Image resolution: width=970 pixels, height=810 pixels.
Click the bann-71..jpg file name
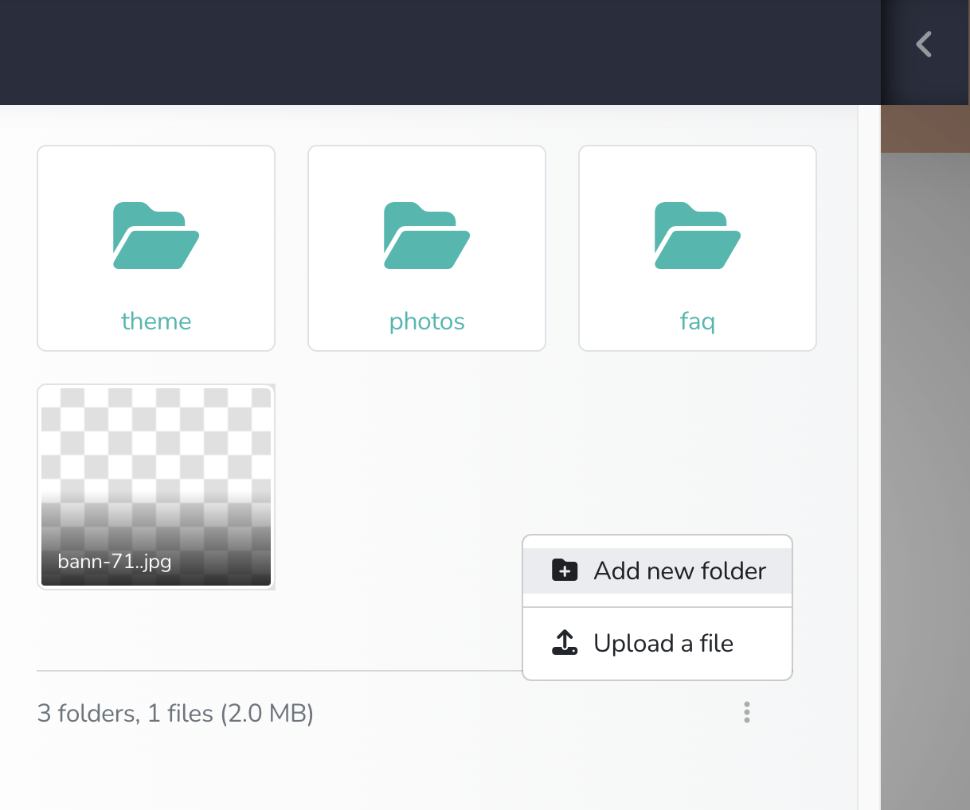(x=115, y=562)
